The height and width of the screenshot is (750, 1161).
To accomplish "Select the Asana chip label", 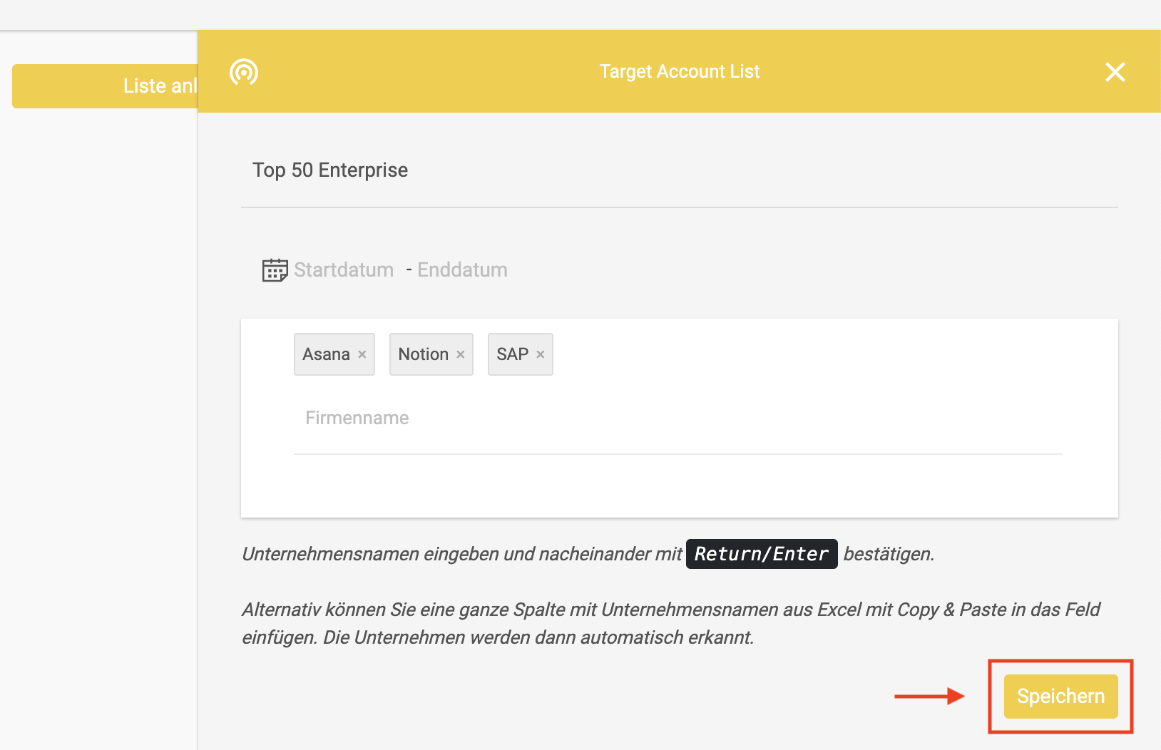I will click(x=326, y=354).
